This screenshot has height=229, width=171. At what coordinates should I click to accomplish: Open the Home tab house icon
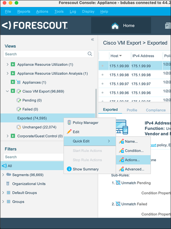coord(115,26)
